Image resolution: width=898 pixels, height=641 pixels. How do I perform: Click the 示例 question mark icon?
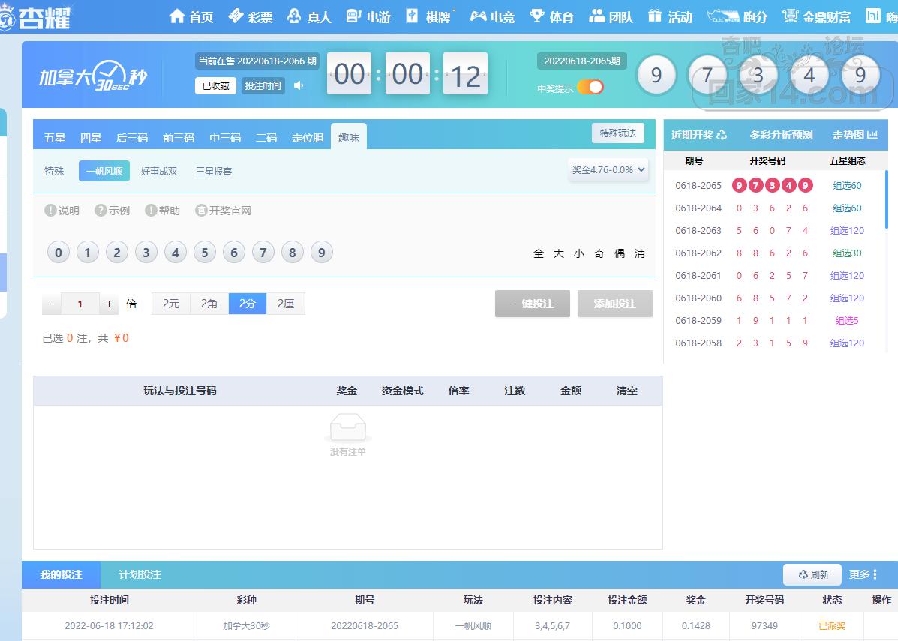tap(101, 211)
